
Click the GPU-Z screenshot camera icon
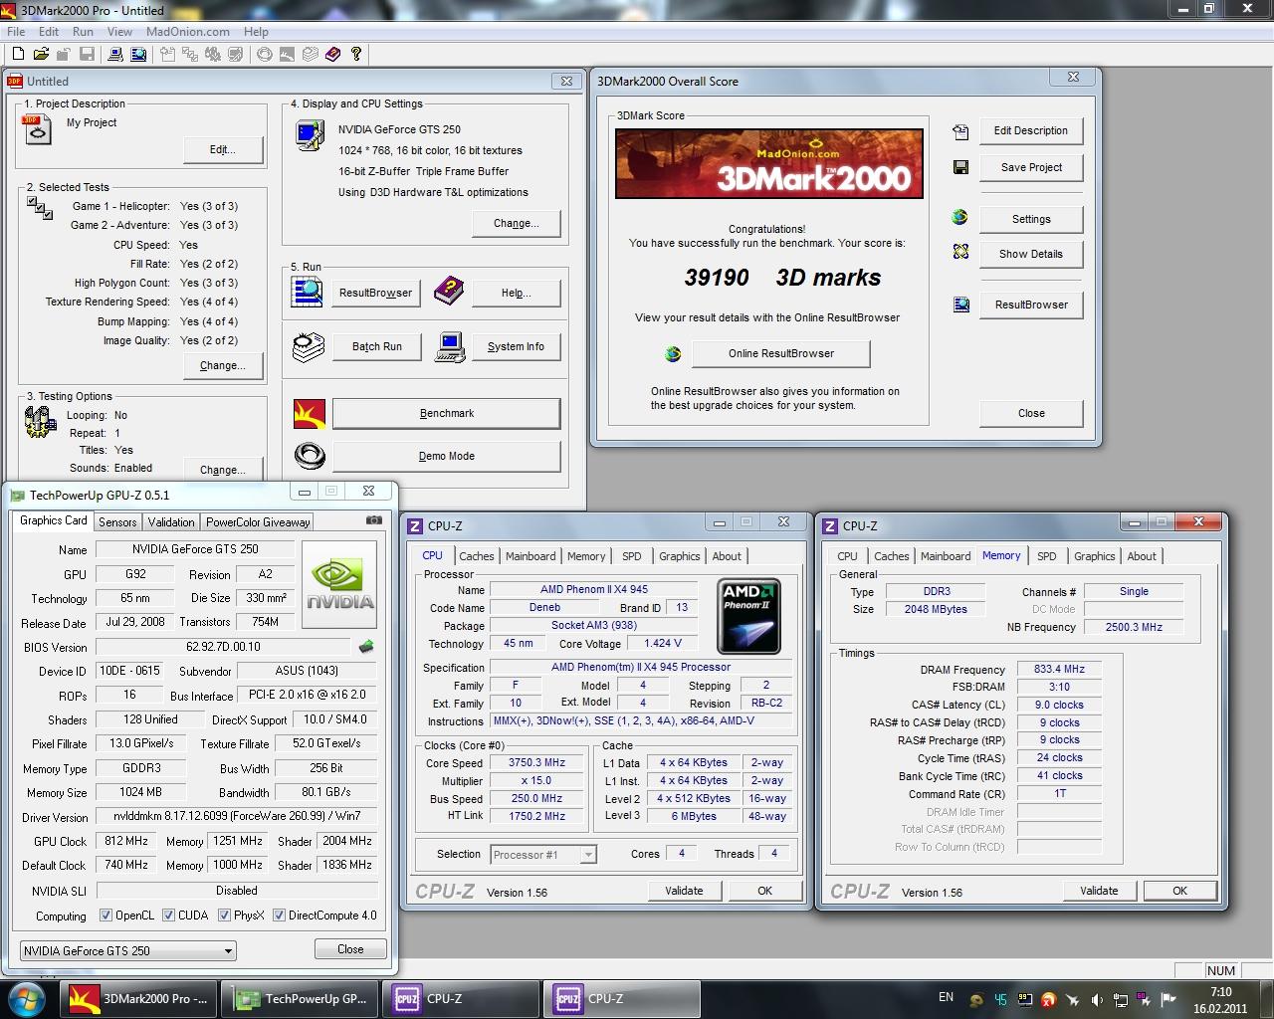[373, 519]
